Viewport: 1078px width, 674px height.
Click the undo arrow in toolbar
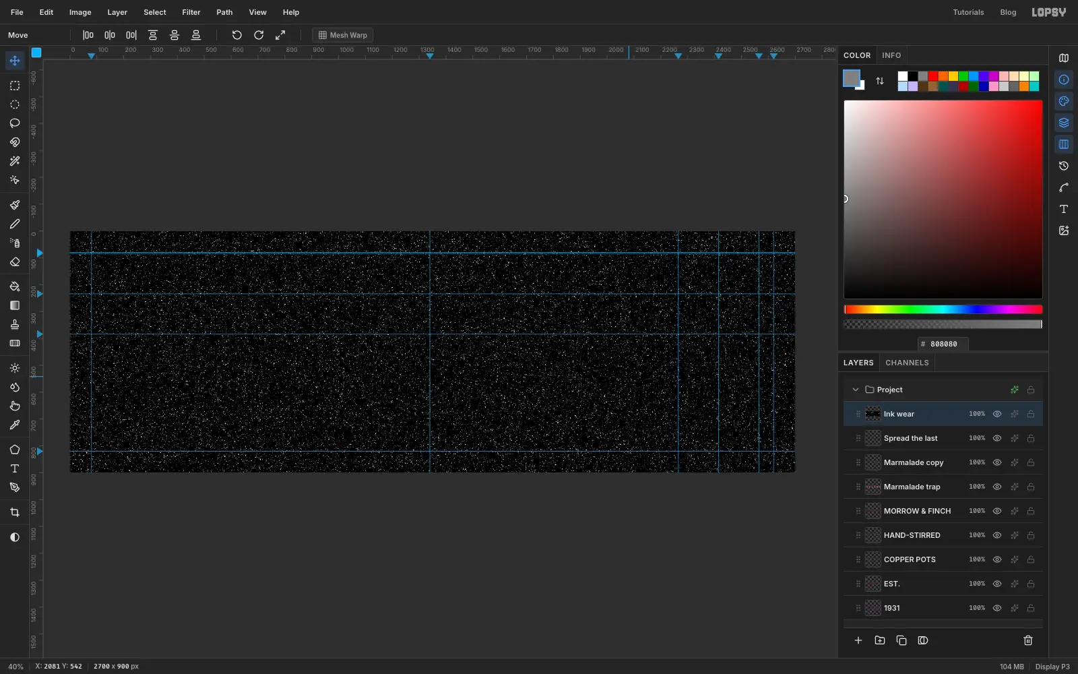tap(237, 35)
